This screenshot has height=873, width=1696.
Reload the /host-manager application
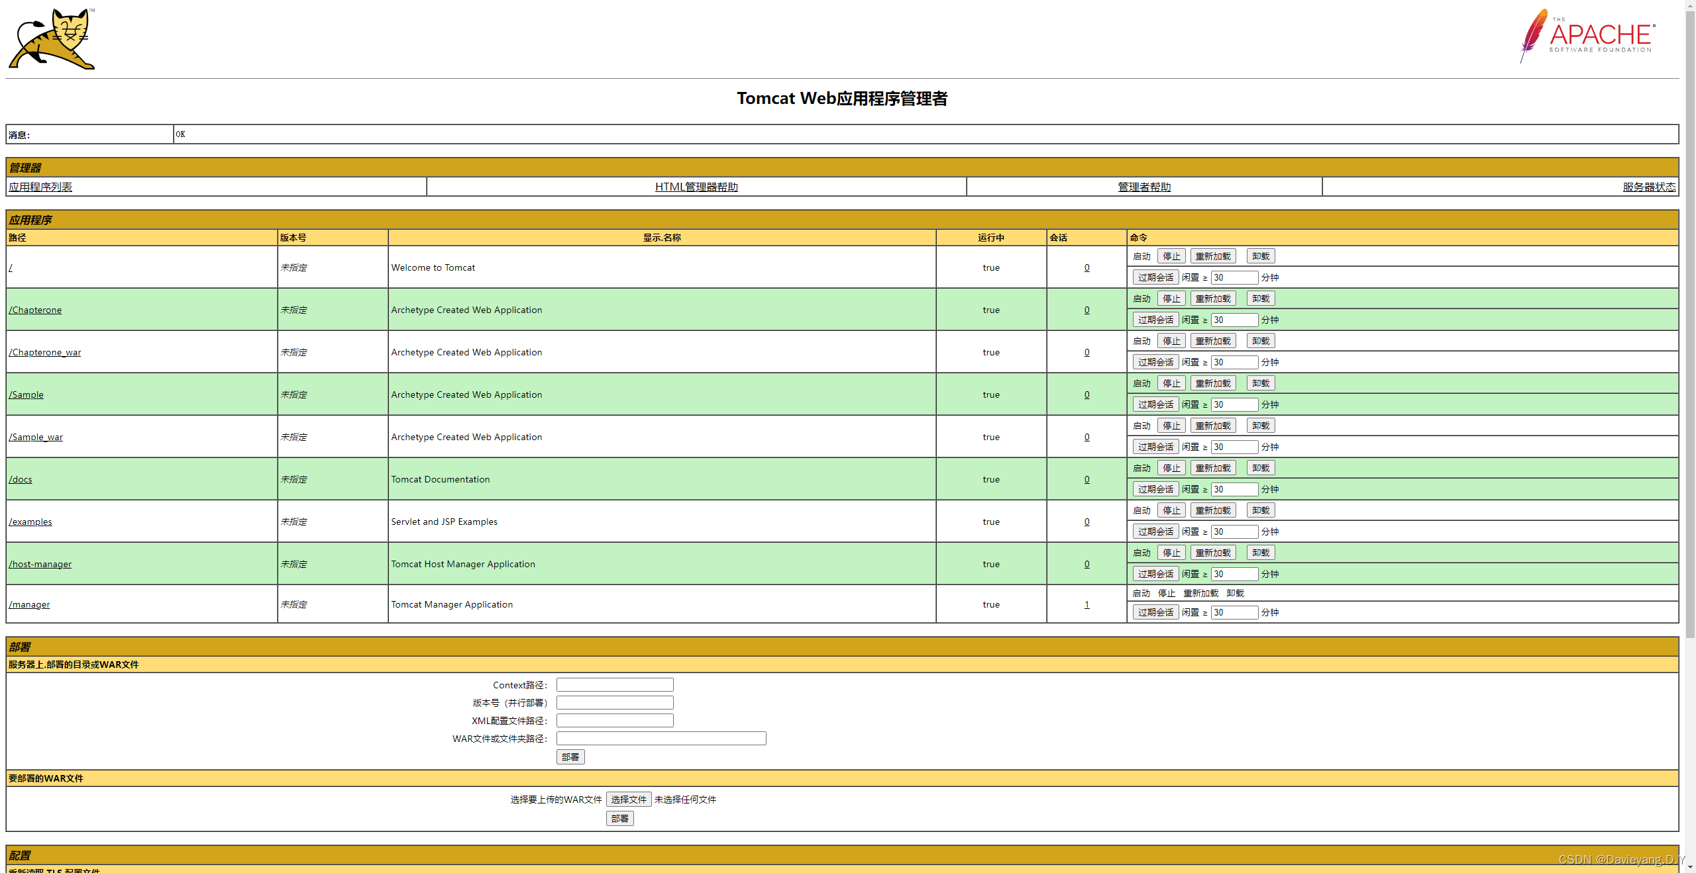click(x=1213, y=553)
